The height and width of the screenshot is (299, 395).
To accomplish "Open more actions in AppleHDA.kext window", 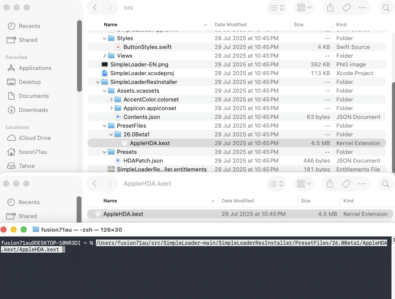I will tap(362, 184).
